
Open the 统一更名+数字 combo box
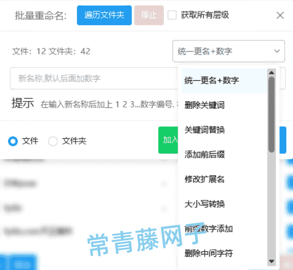pyautogui.click(x=228, y=51)
